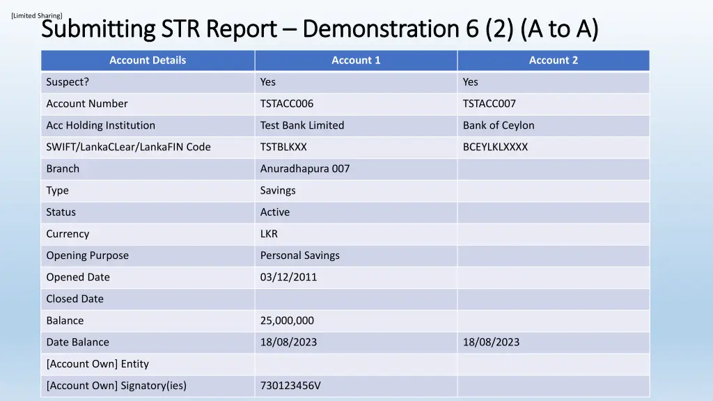Screen dimensions: 713x401
Task: Select the 'Account 2' column header
Action: (554, 60)
